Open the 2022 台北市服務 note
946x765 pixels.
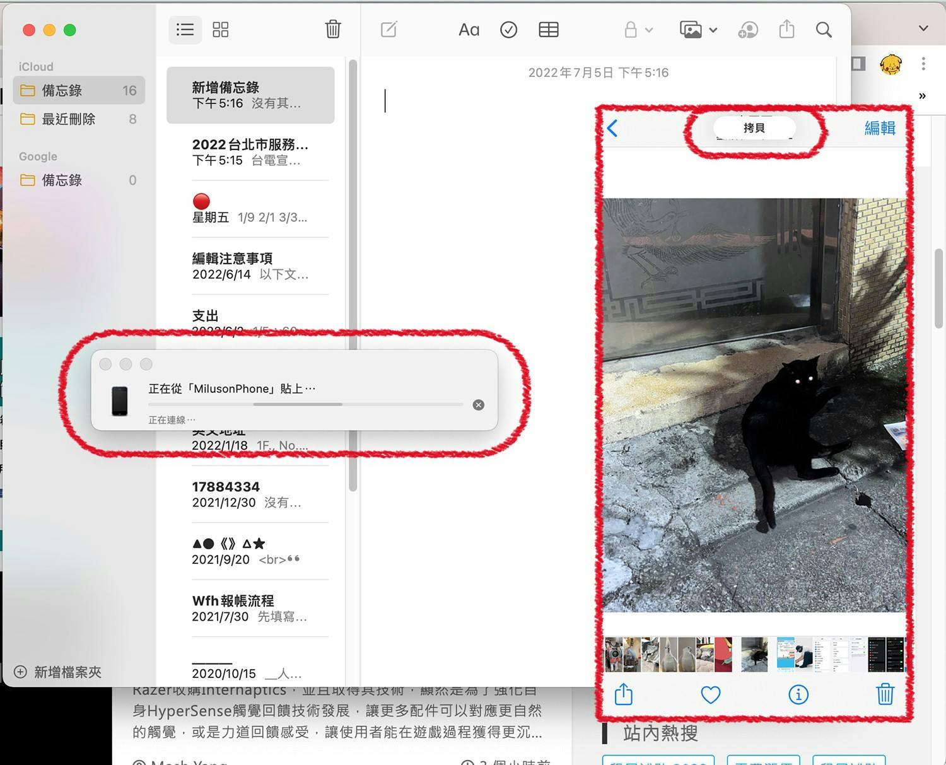(250, 152)
